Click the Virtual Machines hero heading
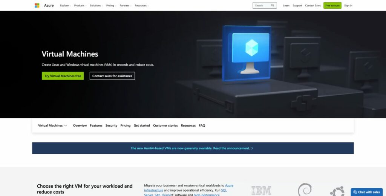 coord(70,54)
